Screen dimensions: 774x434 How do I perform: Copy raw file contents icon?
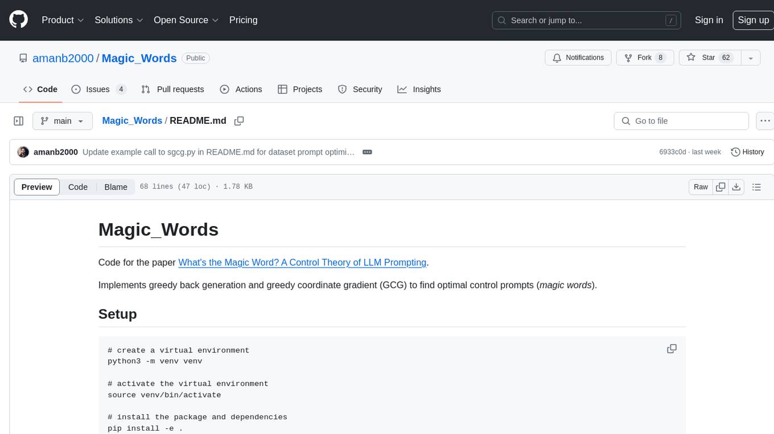(x=721, y=187)
